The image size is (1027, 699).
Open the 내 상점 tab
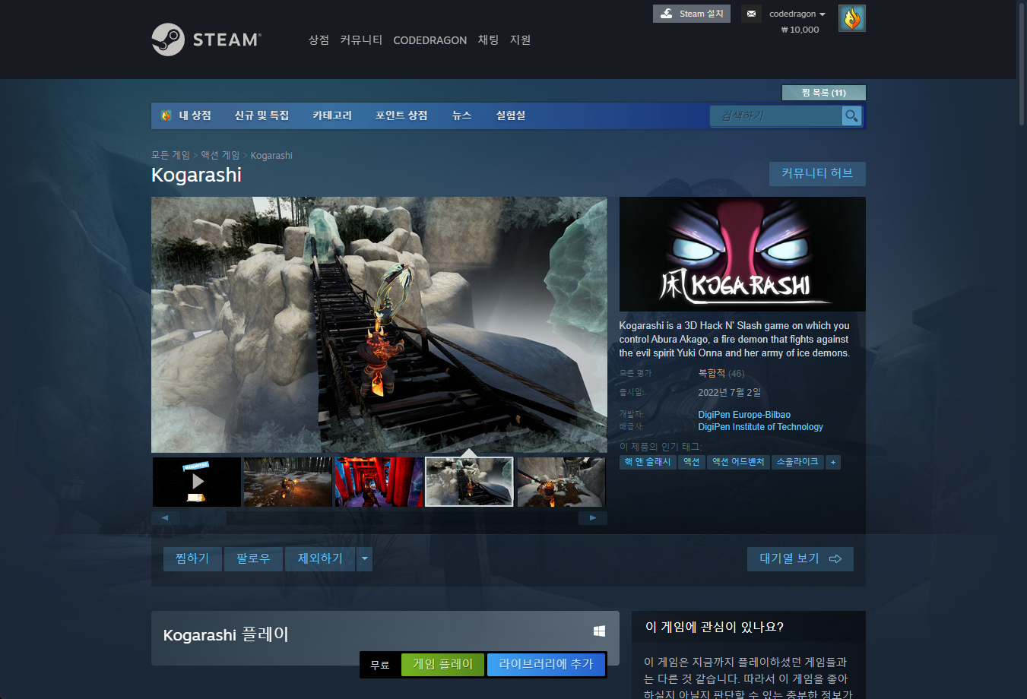(x=195, y=115)
